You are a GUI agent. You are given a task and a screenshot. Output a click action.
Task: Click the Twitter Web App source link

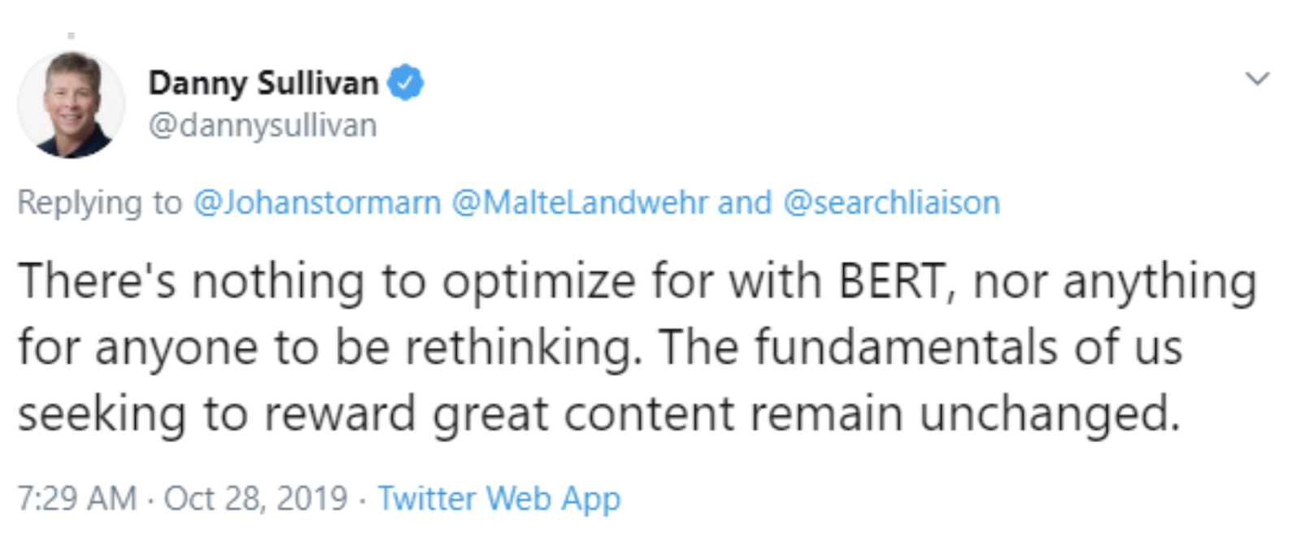(x=498, y=498)
